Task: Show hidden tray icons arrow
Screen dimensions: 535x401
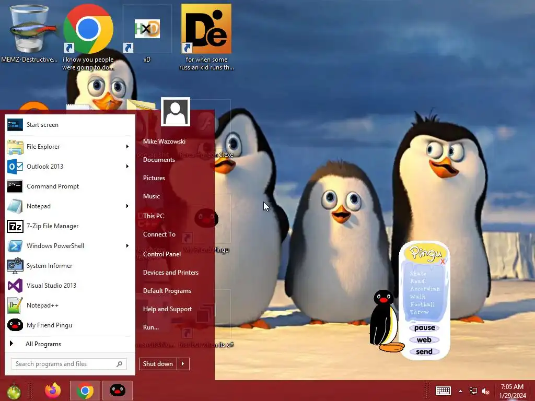Action: [461, 391]
